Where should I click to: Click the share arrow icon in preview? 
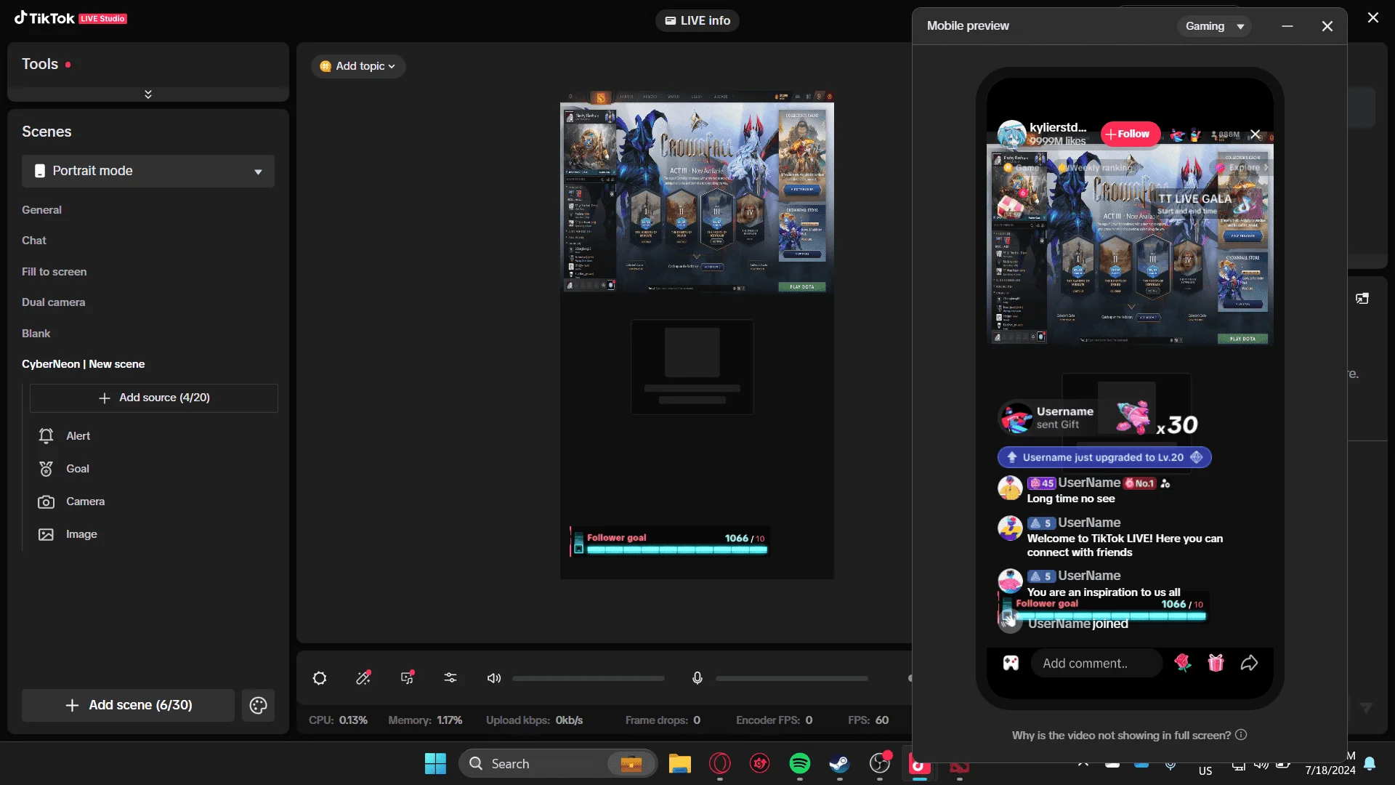pyautogui.click(x=1249, y=663)
